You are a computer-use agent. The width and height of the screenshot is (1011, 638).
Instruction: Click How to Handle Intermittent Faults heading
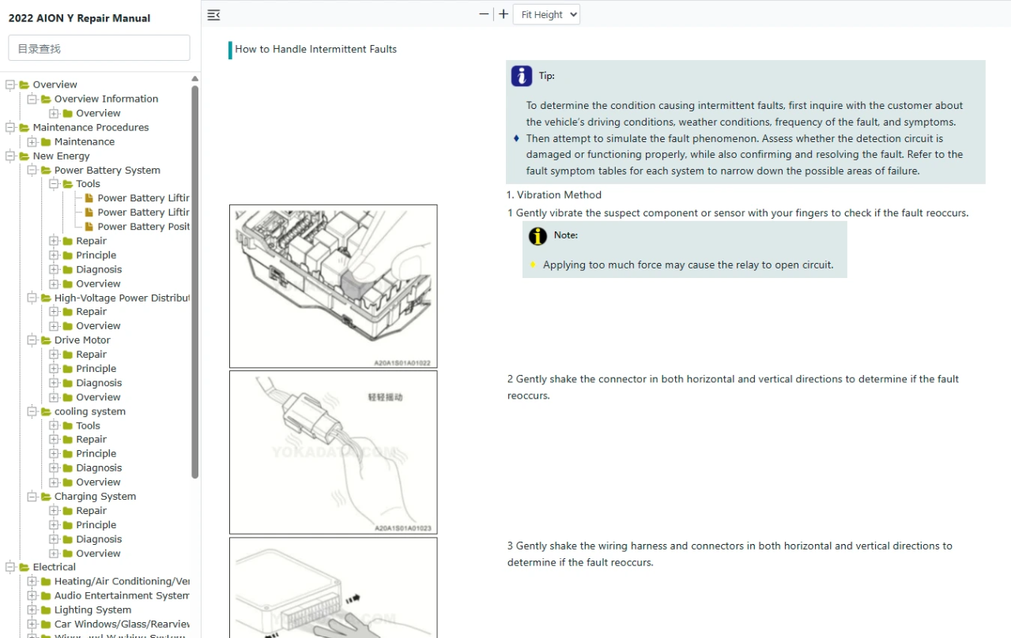(315, 49)
